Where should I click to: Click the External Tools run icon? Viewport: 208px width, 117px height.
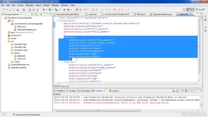point(56,9)
